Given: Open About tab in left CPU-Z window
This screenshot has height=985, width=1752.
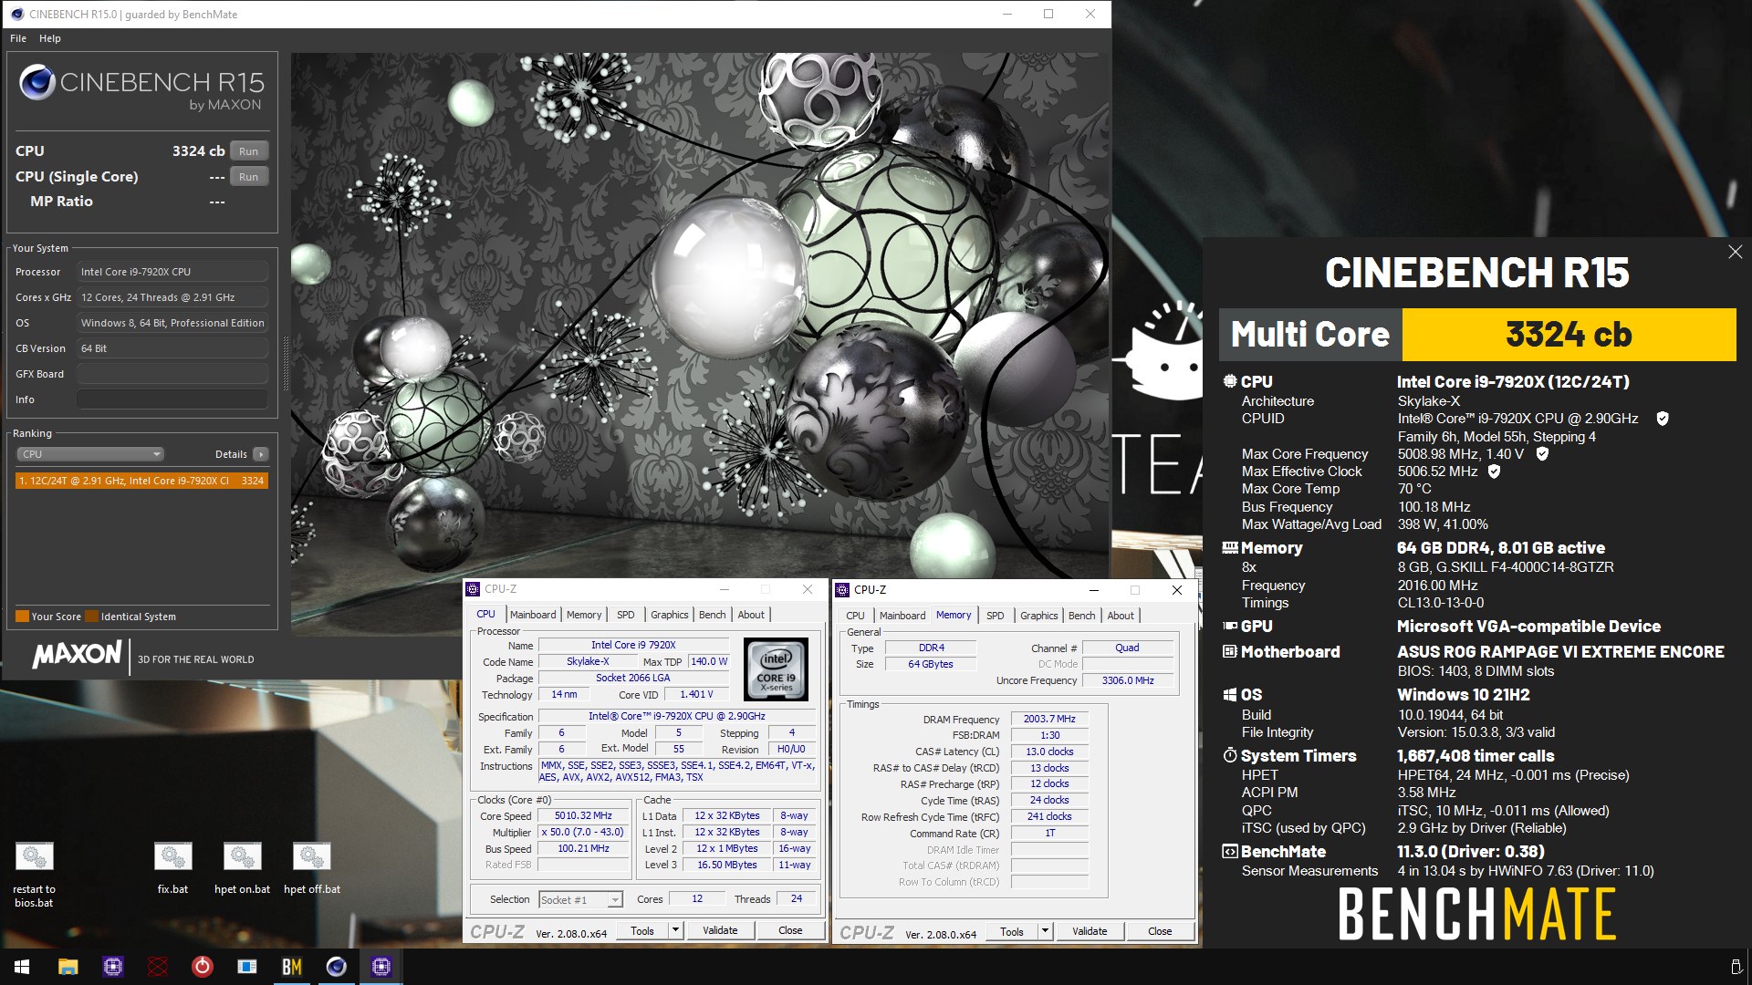Looking at the screenshot, I should pyautogui.click(x=751, y=615).
